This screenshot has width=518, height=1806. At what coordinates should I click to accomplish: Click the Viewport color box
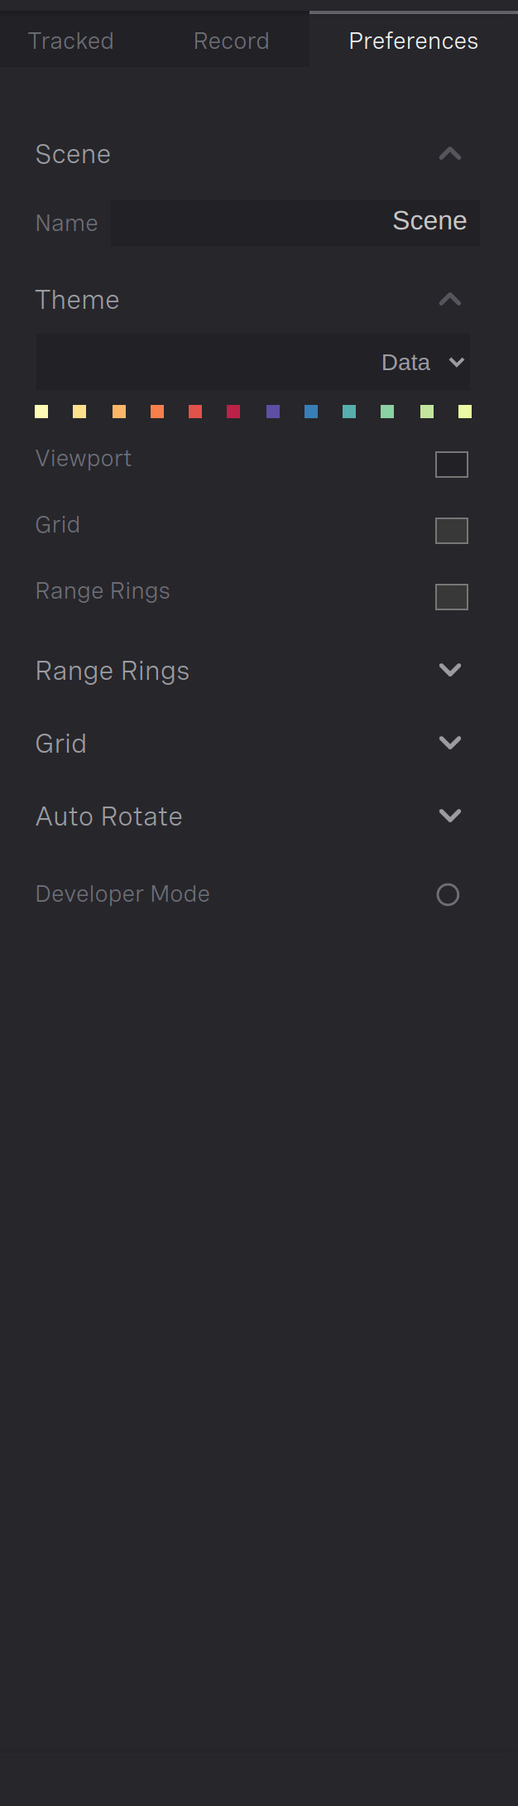tap(452, 465)
